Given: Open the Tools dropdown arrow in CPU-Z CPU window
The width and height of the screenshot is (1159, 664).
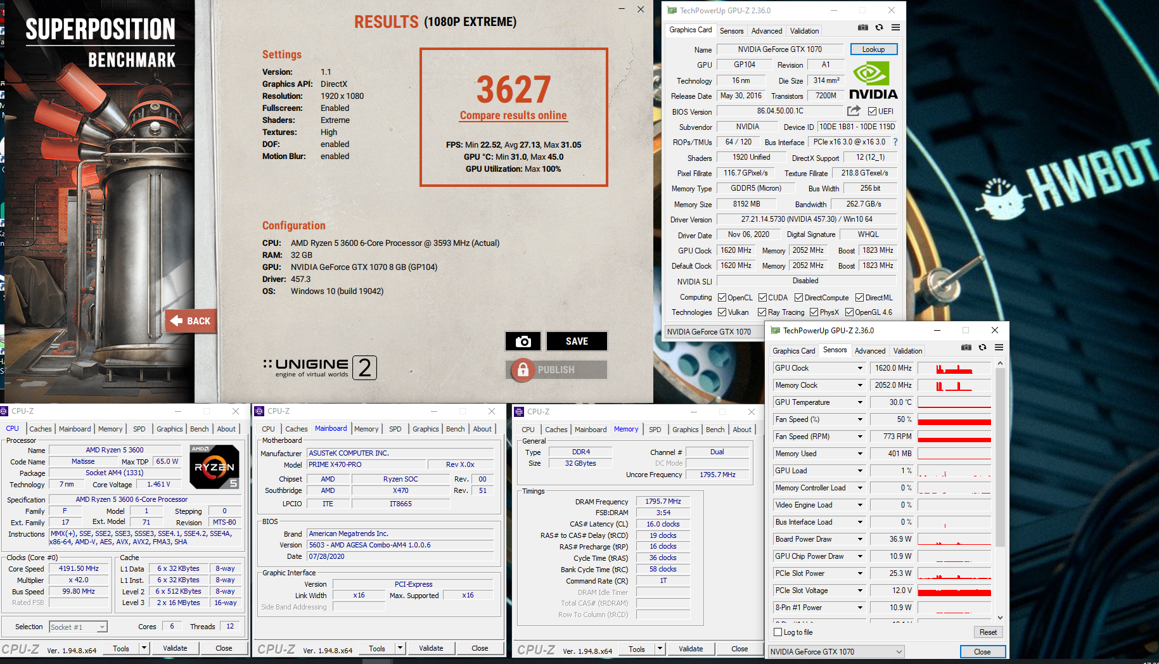Looking at the screenshot, I should [144, 648].
